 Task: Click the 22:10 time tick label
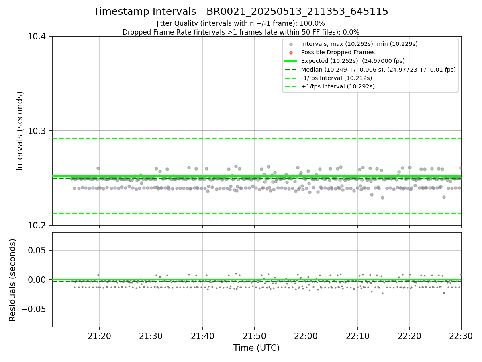point(357,336)
